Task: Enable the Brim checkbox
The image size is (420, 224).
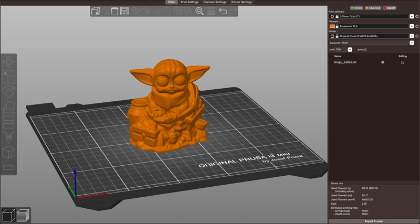Action: (x=365, y=49)
